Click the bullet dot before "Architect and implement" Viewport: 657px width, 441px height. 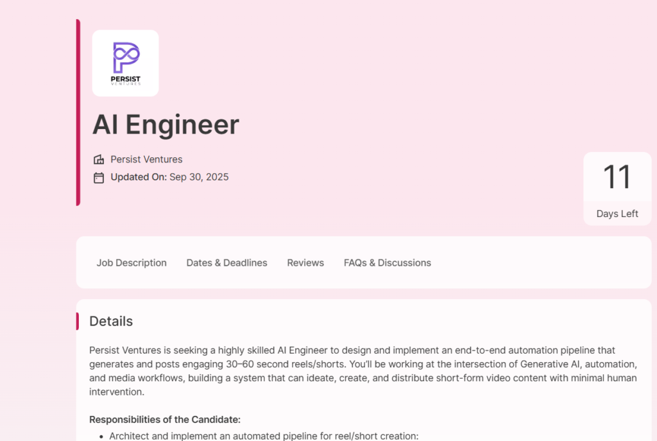103,437
